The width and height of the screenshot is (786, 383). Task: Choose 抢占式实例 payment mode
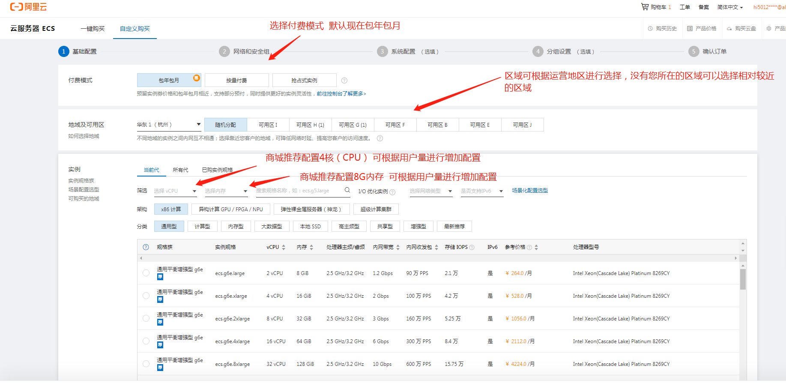[305, 80]
